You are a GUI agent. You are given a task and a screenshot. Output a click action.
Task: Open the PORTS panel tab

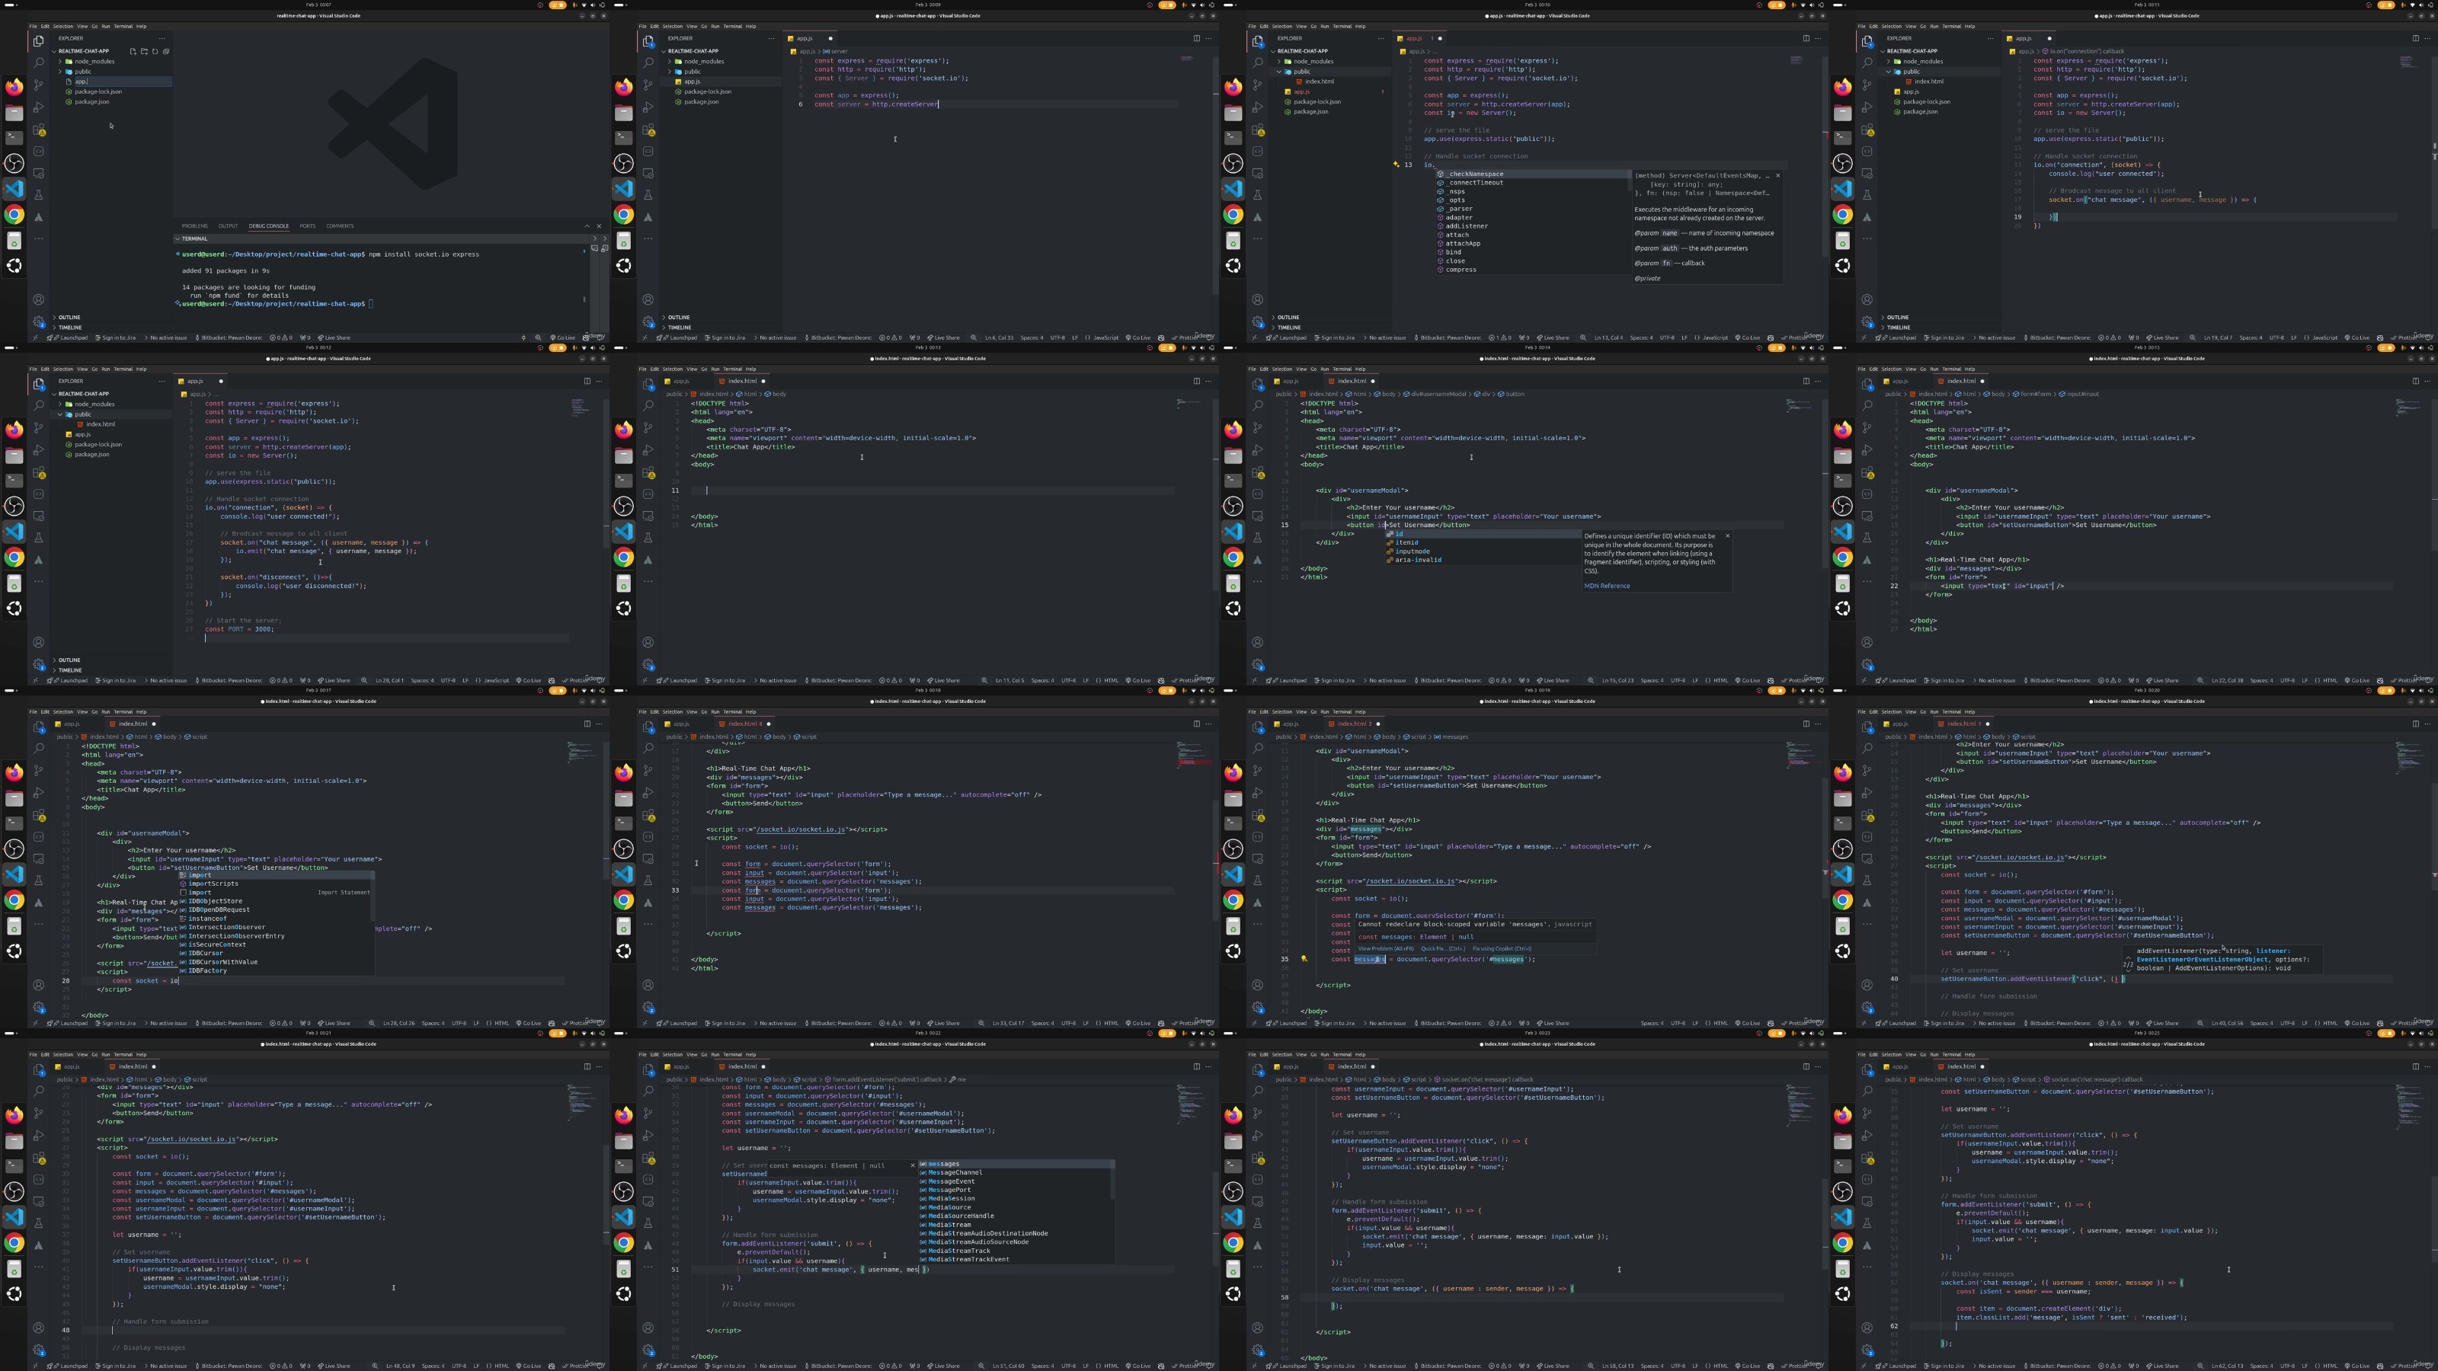pyautogui.click(x=308, y=226)
